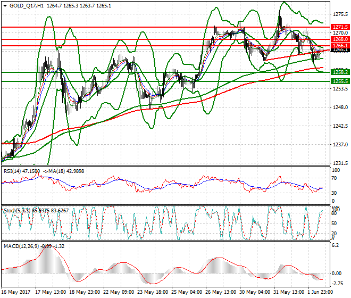
Task: Click the 1231.5 price scale value
Action: (x=340, y=163)
